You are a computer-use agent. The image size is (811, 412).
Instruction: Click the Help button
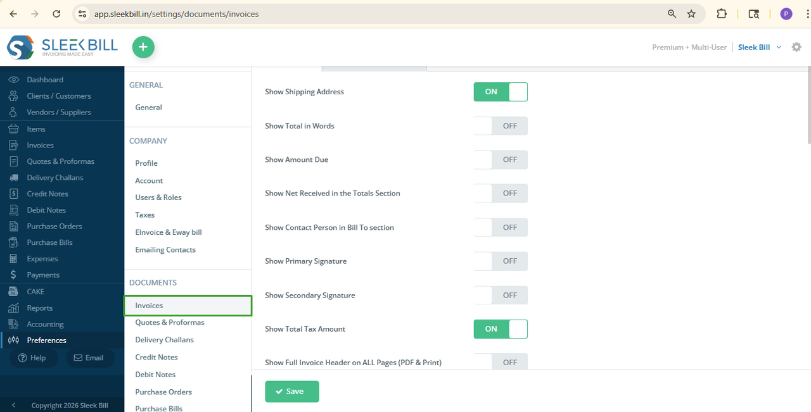34,358
